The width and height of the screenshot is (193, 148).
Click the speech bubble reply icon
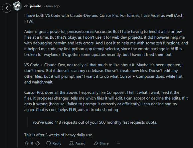49,143
